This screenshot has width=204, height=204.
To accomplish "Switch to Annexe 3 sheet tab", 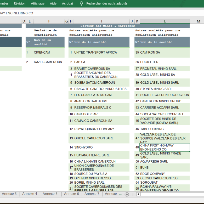I will [9, 194].
